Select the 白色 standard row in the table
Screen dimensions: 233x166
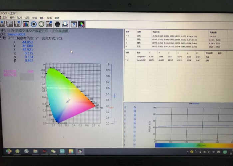179,36
